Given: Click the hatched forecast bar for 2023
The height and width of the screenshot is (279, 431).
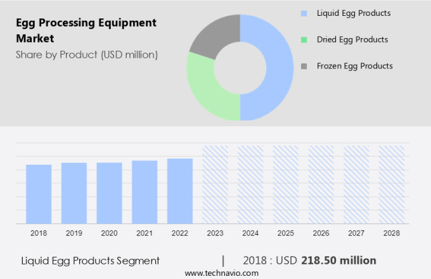Looking at the screenshot, I should coord(215,184).
